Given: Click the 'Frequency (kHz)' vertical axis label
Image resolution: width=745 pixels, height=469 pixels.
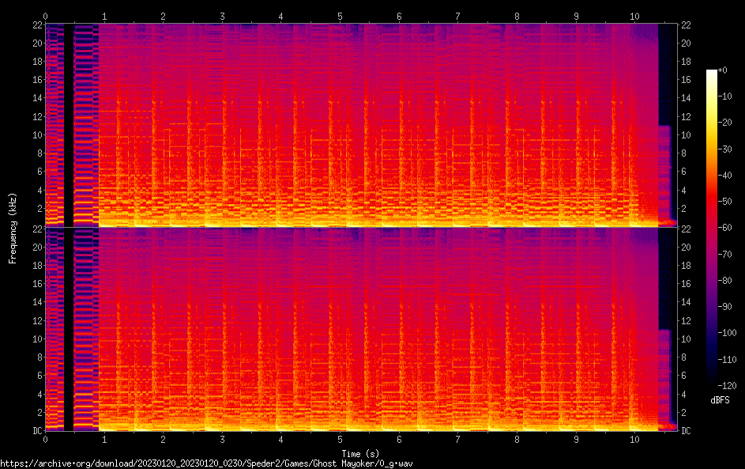Looking at the screenshot, I should (13, 227).
